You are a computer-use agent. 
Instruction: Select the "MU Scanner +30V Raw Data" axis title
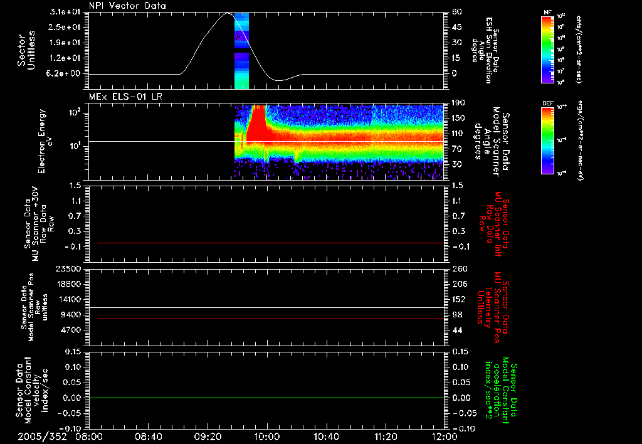click(39, 225)
